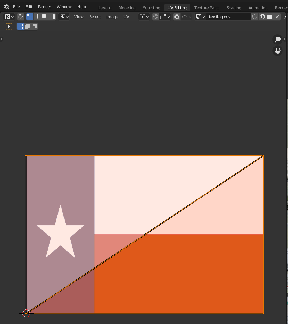288x324 pixels.
Task: Click the bottom-right UV vertex
Action: click(263, 314)
